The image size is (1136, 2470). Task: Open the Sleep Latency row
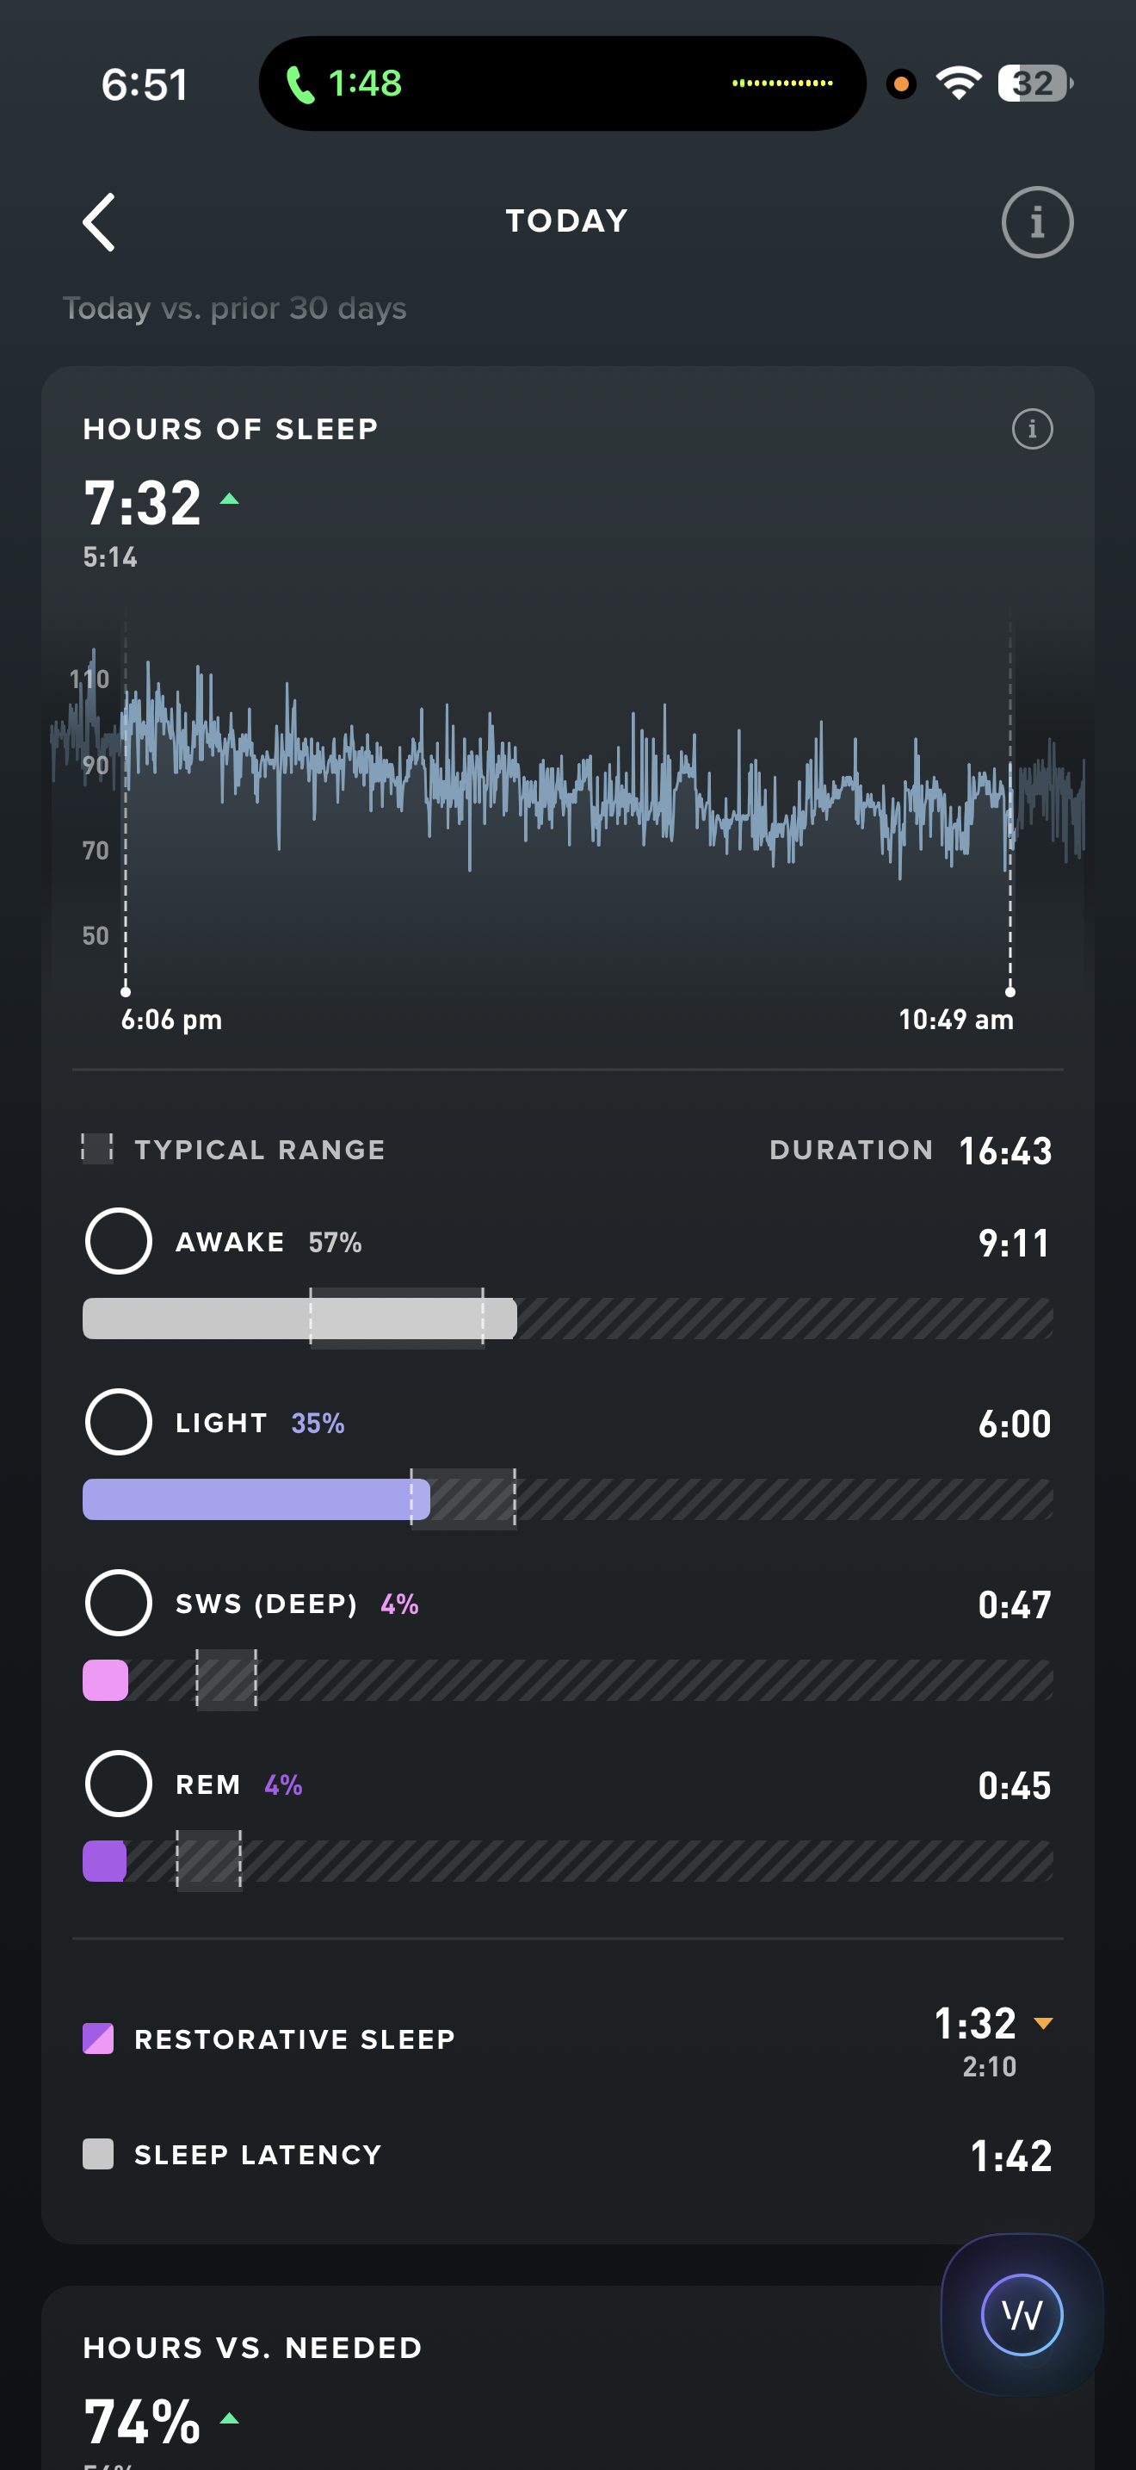coord(259,2155)
